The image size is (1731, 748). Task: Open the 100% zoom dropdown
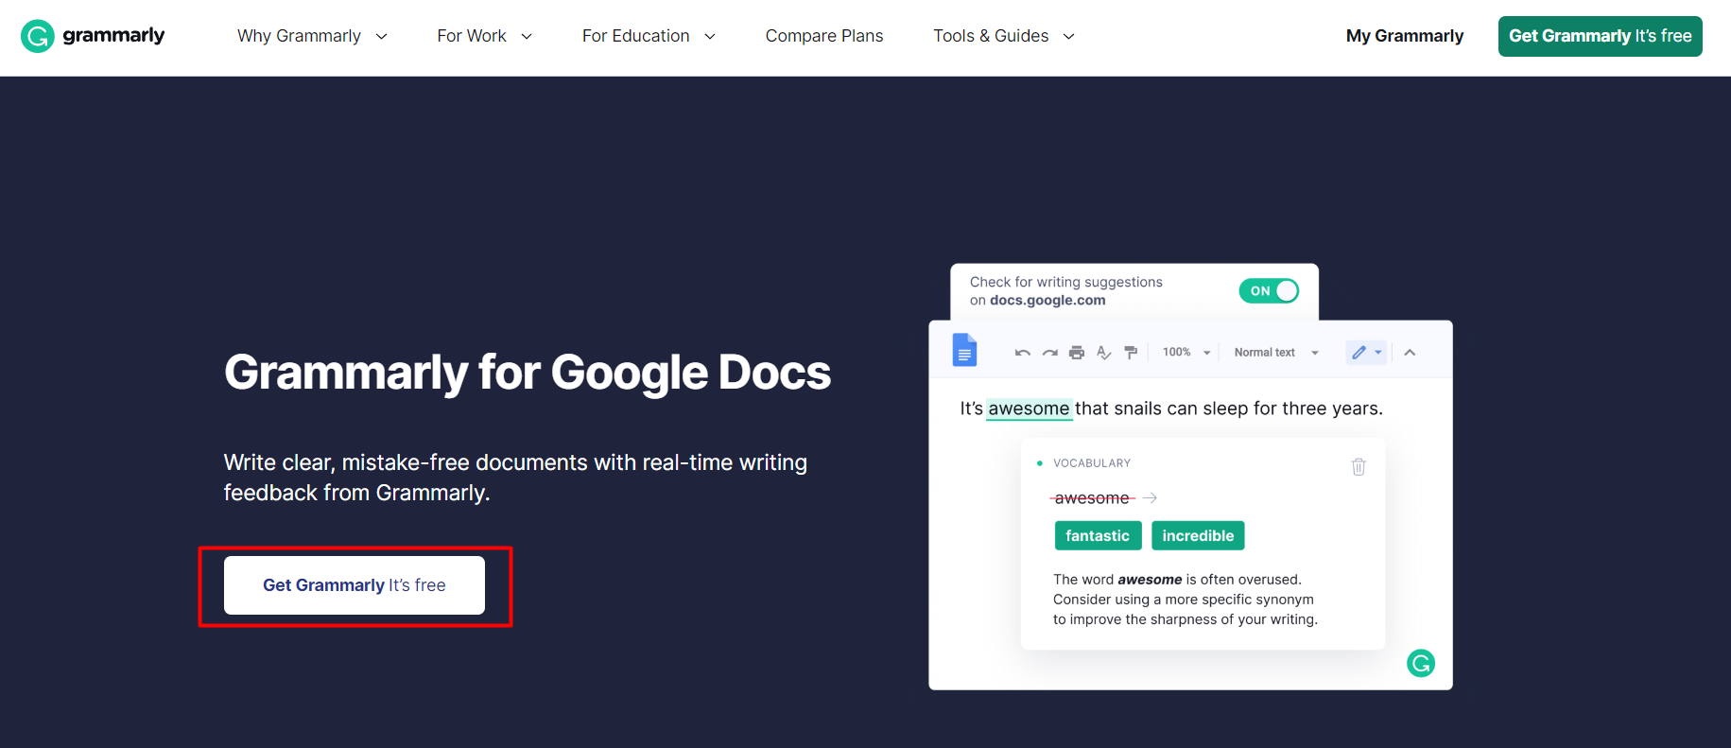pos(1186,353)
